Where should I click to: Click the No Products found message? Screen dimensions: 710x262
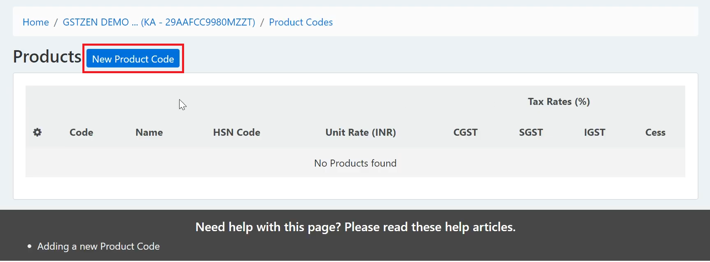355,163
